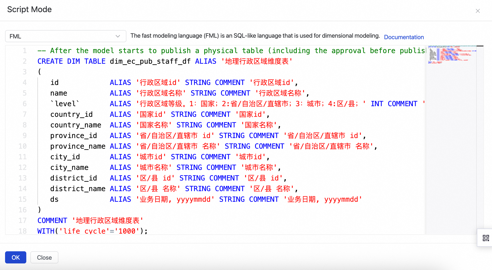Click the comment text on line 1
The height and width of the screenshot is (270, 492).
pos(232,51)
